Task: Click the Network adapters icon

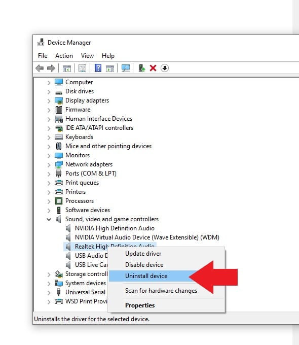Action: click(59, 164)
